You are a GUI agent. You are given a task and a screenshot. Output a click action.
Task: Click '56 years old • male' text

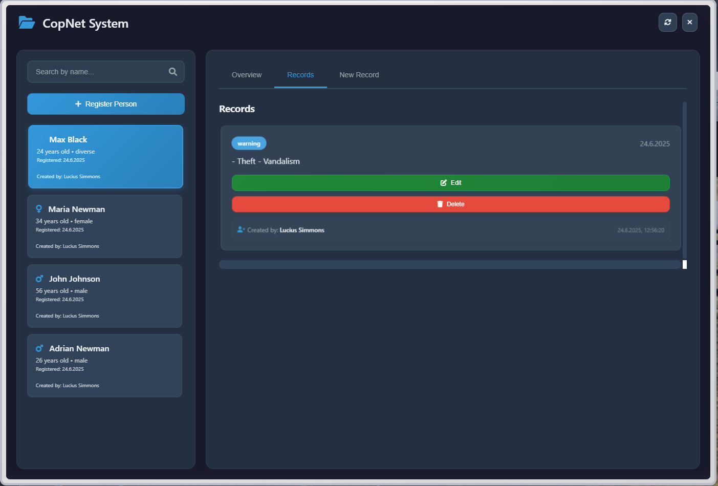pyautogui.click(x=61, y=291)
